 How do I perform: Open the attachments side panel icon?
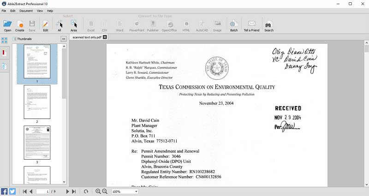tap(4, 66)
